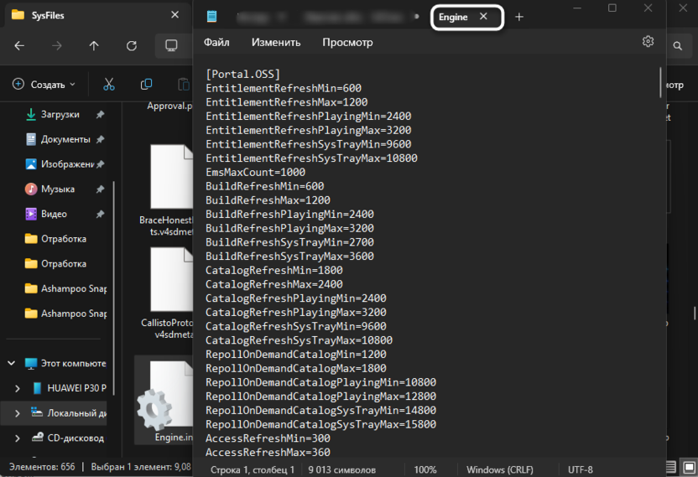Go up one folder level
Image resolution: width=698 pixels, height=477 pixels.
tap(94, 46)
